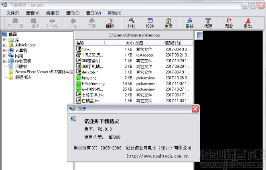The height and width of the screenshot is (170, 266).
Task: Expand the 网络 tree node
Action: tap(5, 56)
